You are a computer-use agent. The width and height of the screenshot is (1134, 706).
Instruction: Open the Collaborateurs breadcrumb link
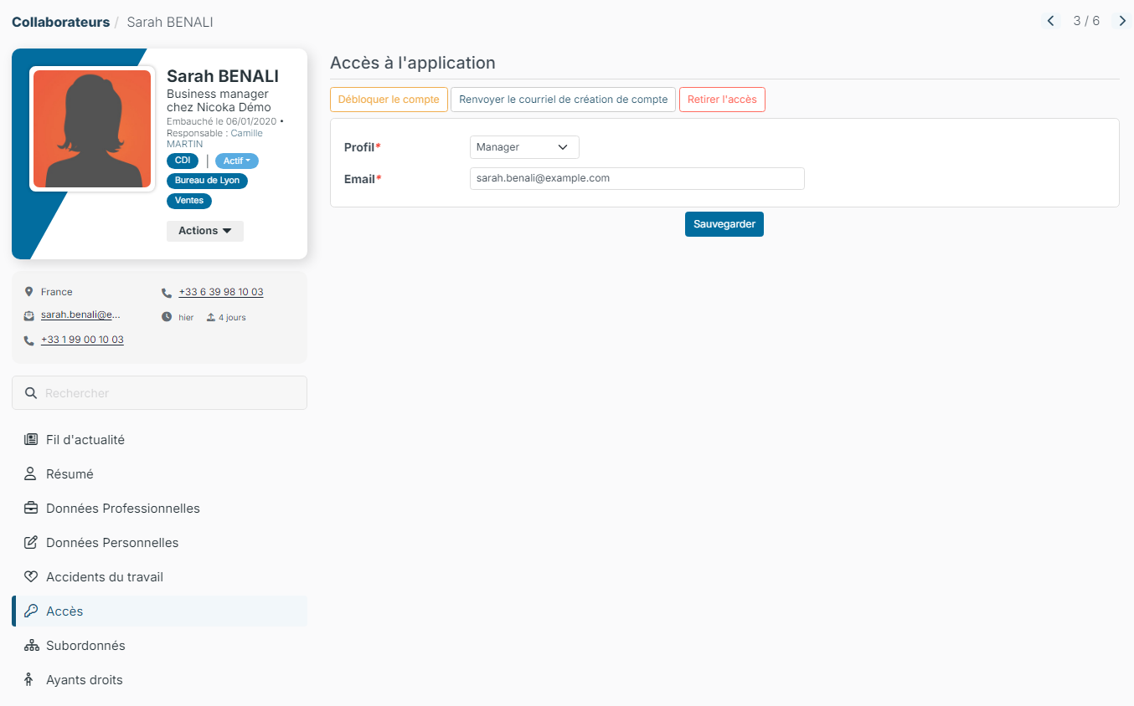(60, 22)
